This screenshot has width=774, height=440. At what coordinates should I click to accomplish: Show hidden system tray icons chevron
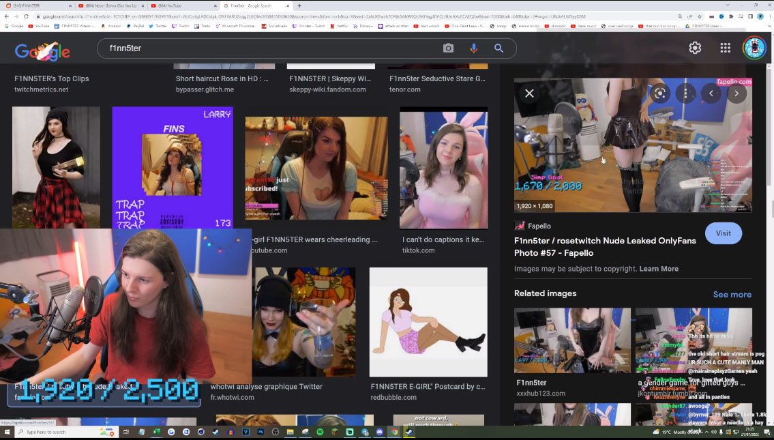706,432
